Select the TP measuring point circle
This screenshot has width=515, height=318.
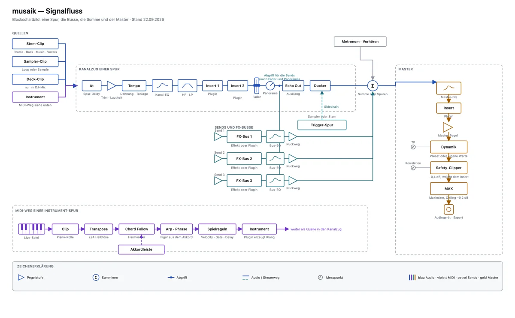pyautogui.click(x=413, y=147)
